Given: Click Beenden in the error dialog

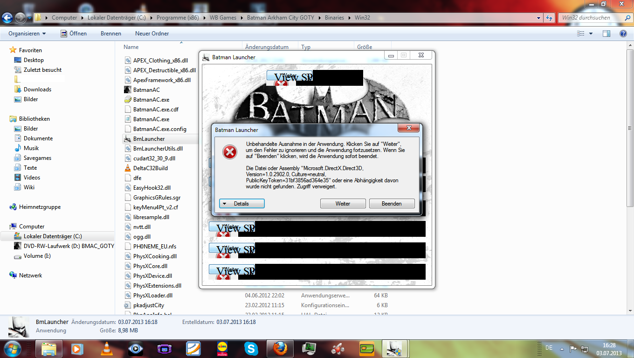Looking at the screenshot, I should click(x=392, y=204).
